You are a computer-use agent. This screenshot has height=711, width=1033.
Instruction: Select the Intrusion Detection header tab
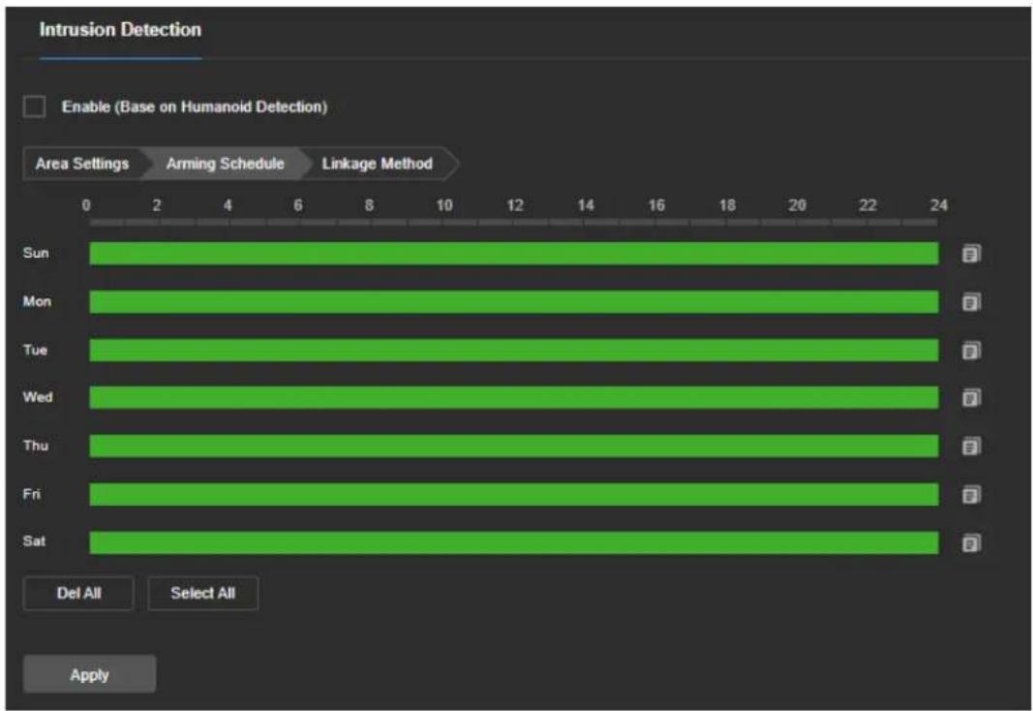coord(120,30)
